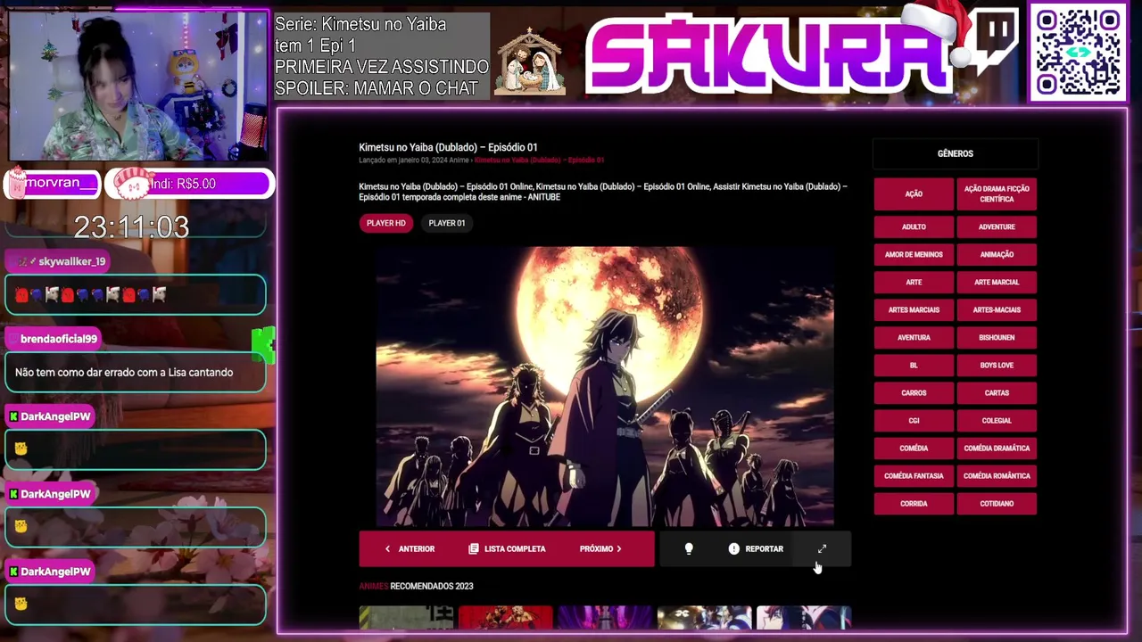
Task: Click the R$5.00 donation badge
Action: tap(187, 184)
